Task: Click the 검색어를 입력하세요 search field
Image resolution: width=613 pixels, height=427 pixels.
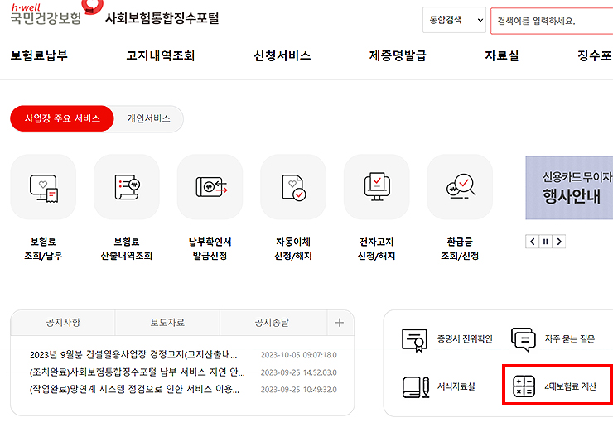Action: tap(552, 21)
